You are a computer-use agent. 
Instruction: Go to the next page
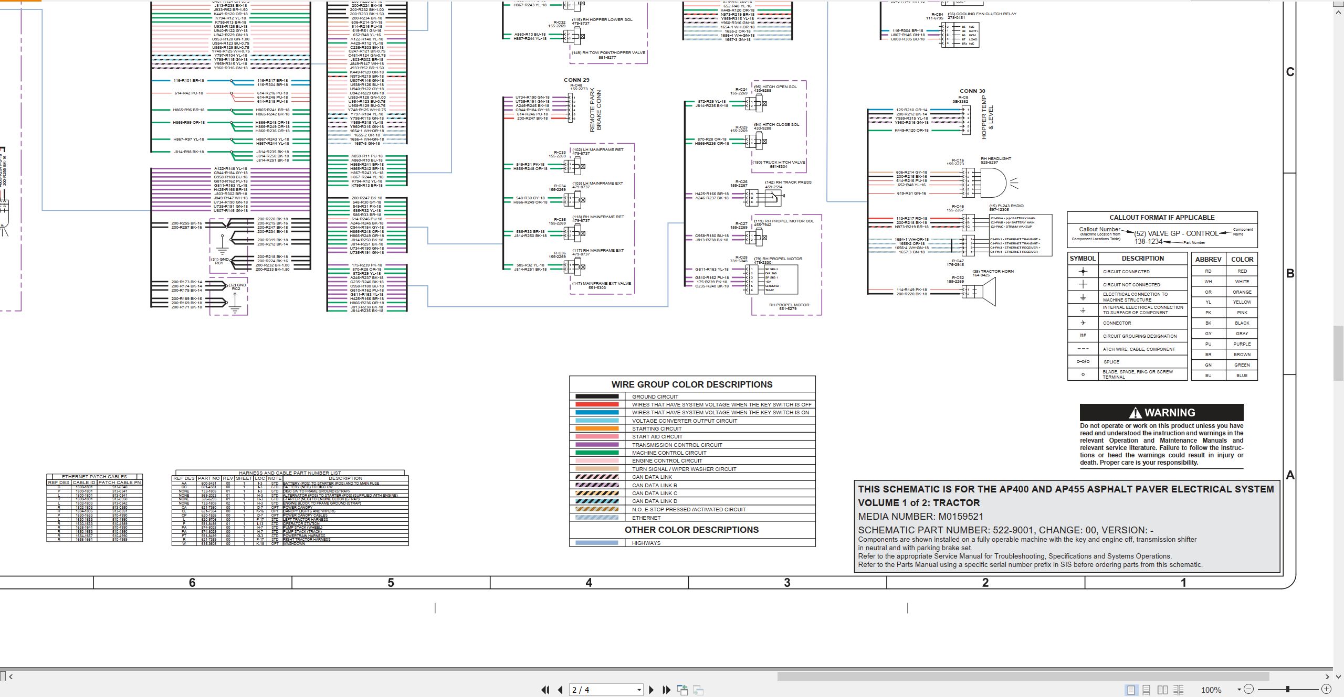click(x=652, y=690)
